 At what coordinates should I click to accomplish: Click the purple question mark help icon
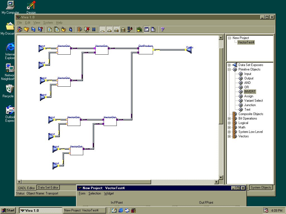(163, 29)
